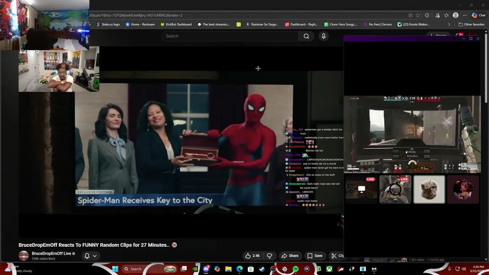
Task: Share the video
Action: pyautogui.click(x=290, y=256)
